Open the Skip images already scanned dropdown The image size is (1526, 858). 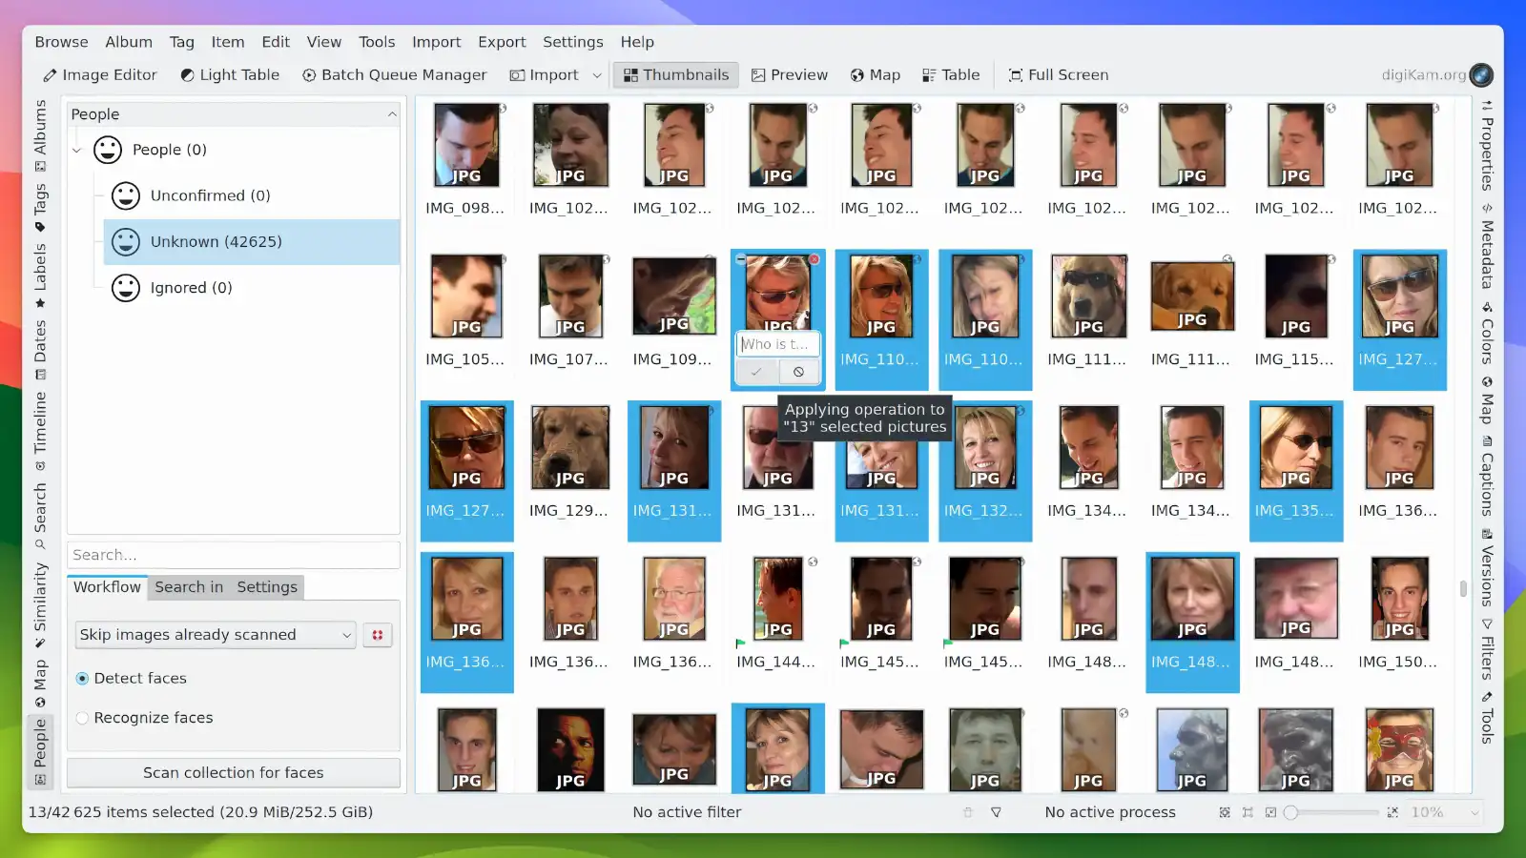click(215, 634)
